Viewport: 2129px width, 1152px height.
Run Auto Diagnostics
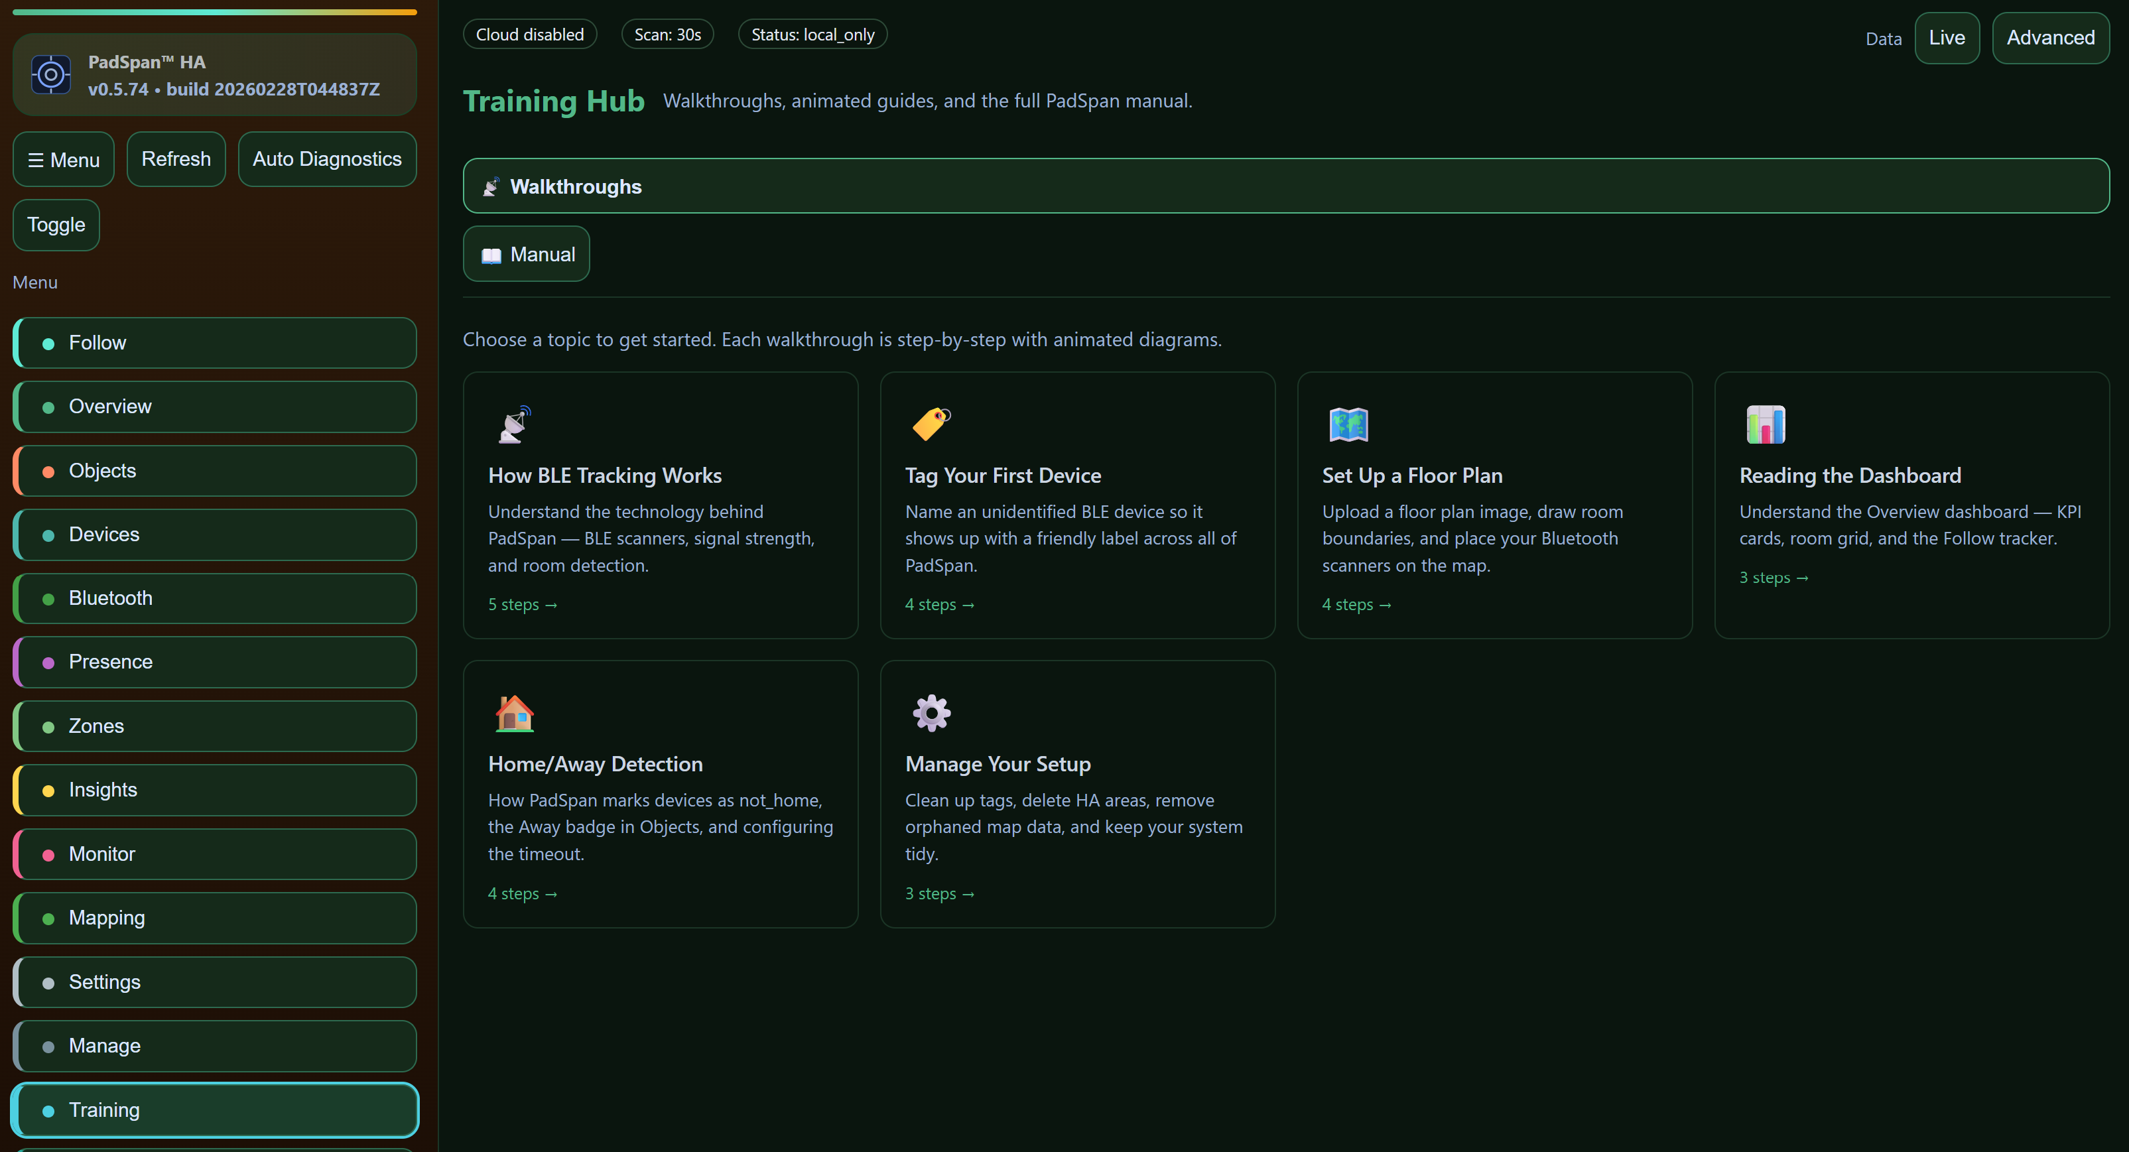327,159
